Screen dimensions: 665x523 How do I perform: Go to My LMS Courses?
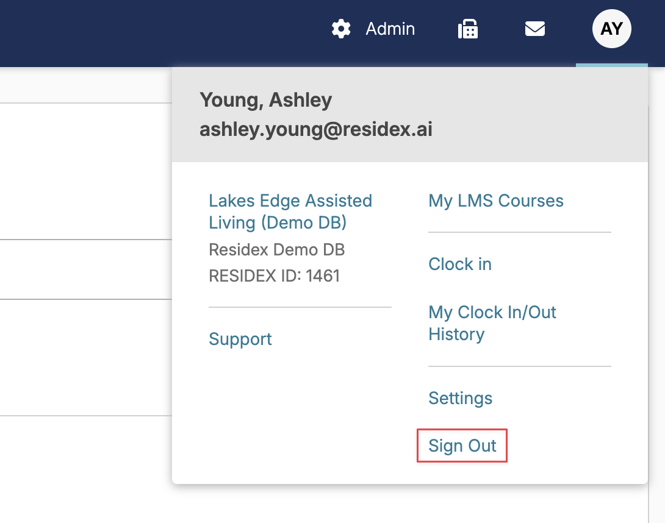pyautogui.click(x=496, y=201)
